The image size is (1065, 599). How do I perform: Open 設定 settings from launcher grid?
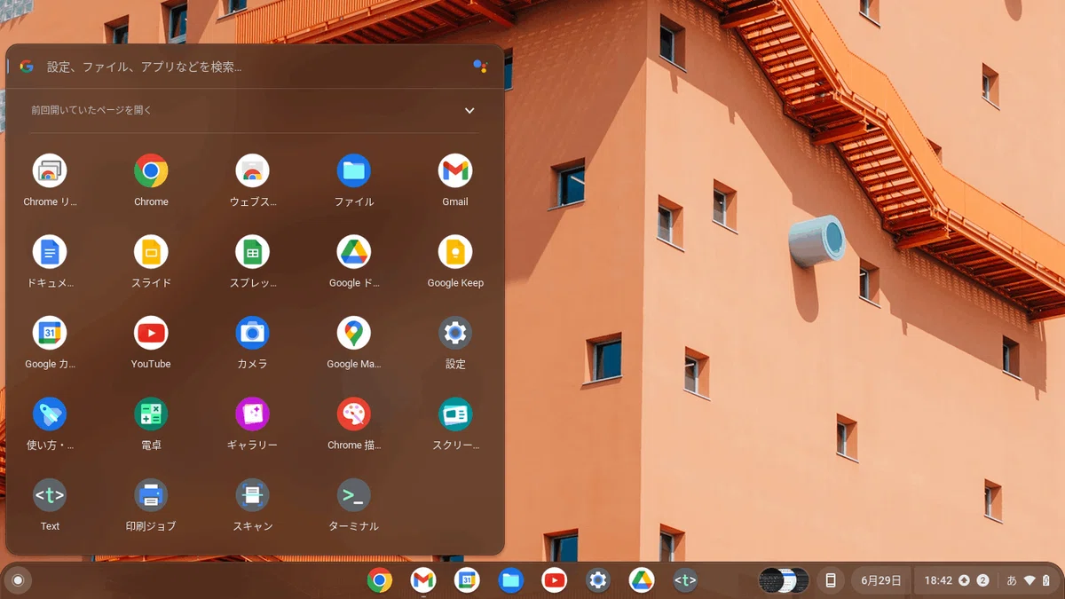(455, 333)
